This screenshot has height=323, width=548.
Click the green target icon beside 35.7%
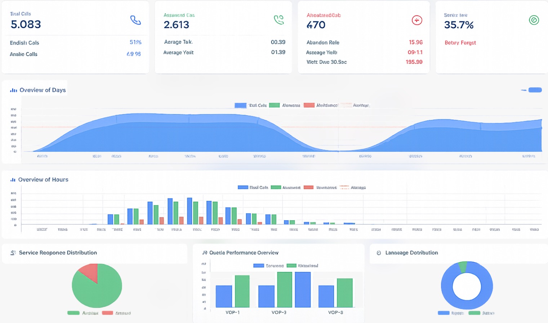tap(534, 20)
